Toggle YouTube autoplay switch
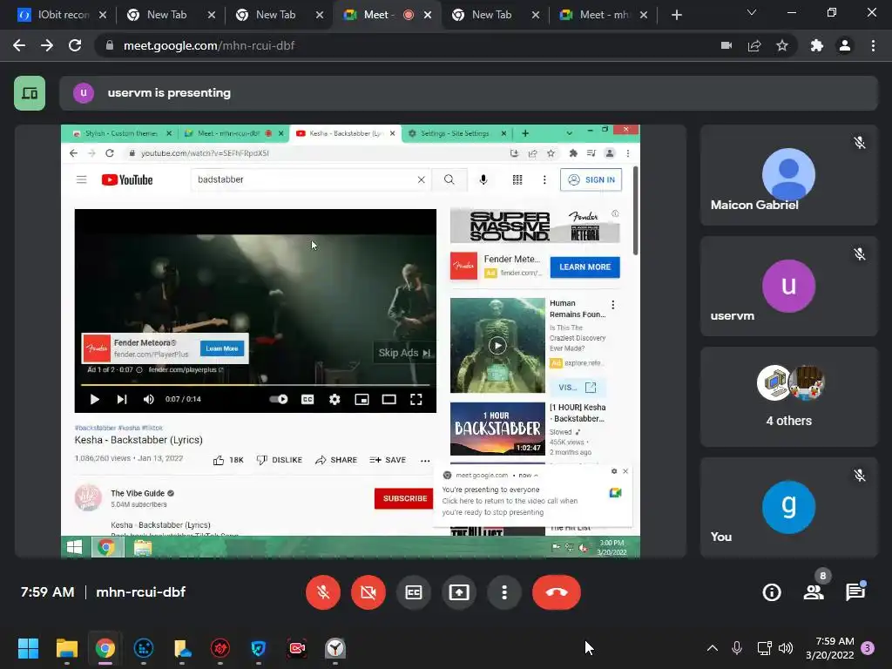This screenshot has height=669, width=892. tap(279, 399)
